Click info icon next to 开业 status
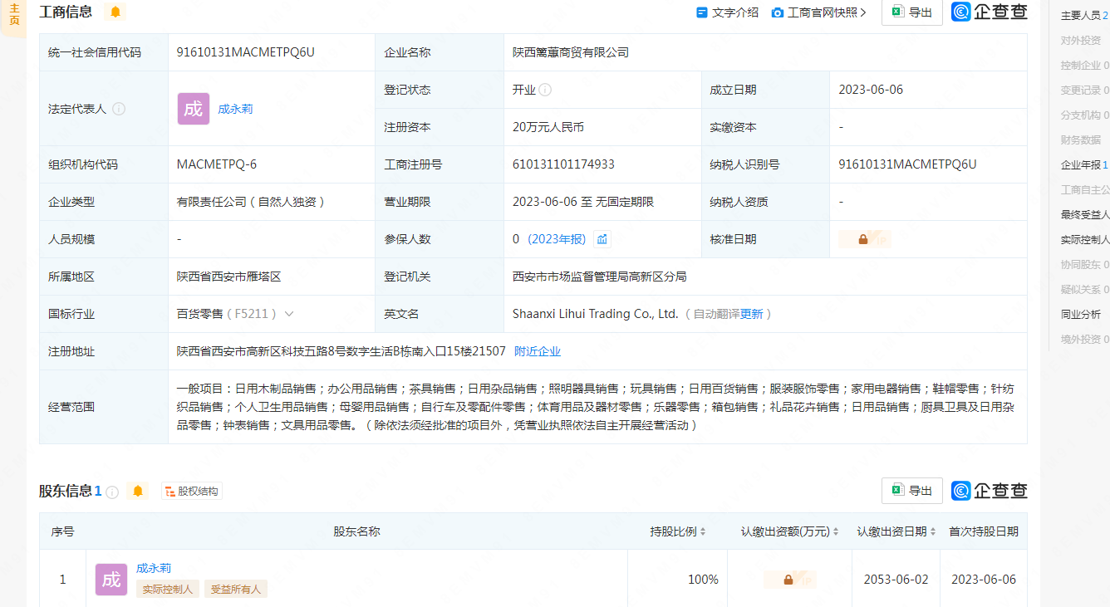1110x607 pixels. (545, 90)
